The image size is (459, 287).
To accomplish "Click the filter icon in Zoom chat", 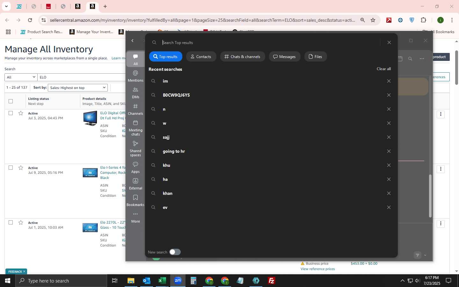I will (418, 255).
